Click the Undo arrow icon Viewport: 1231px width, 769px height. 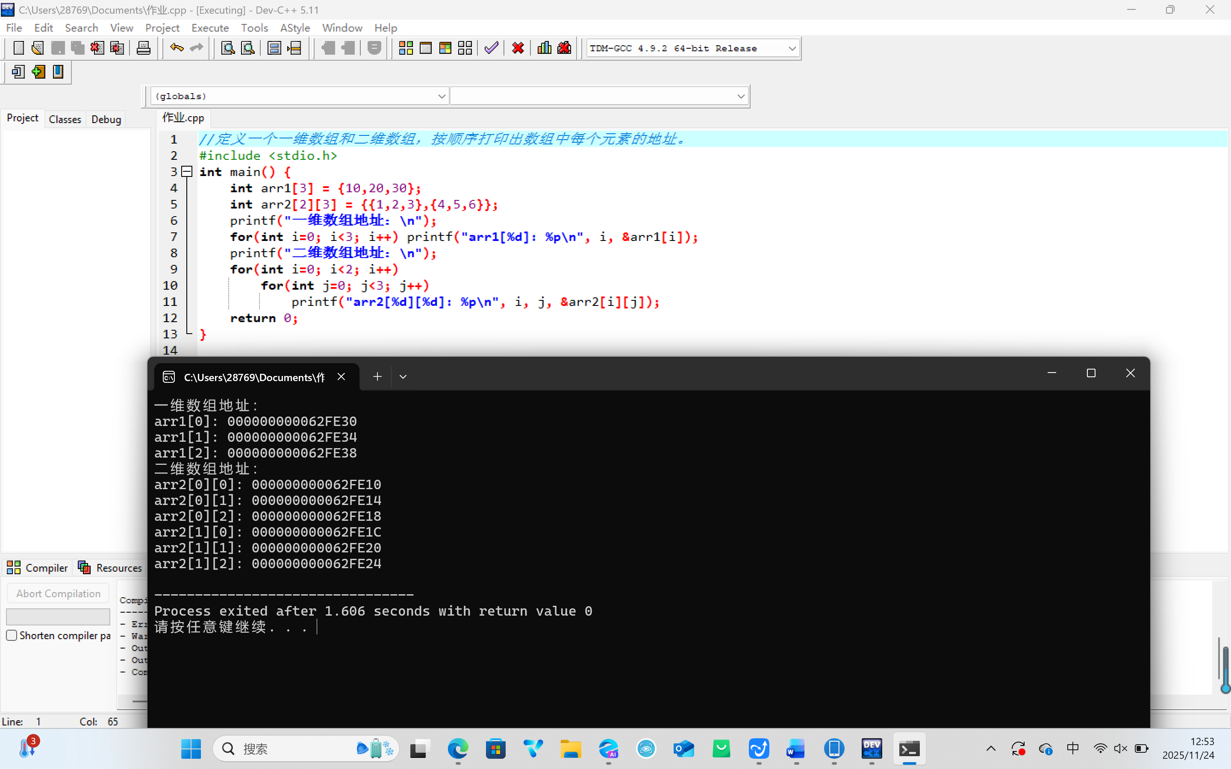coord(176,48)
